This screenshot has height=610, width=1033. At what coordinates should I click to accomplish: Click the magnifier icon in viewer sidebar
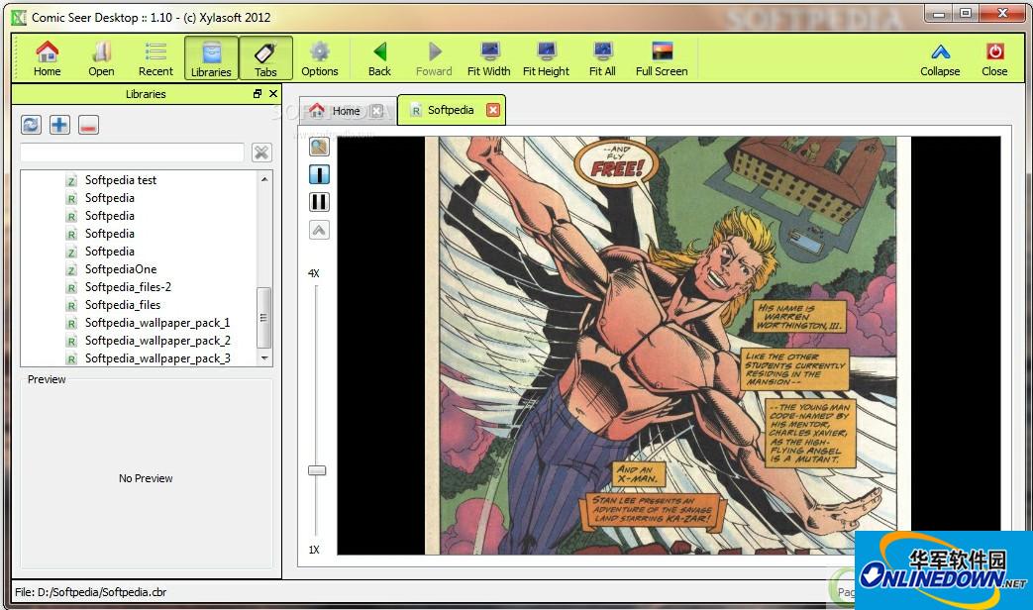click(319, 147)
